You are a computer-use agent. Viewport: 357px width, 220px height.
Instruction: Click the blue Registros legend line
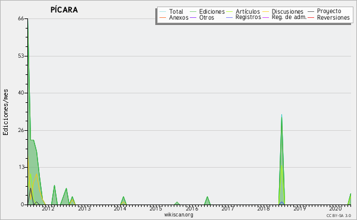230,17
